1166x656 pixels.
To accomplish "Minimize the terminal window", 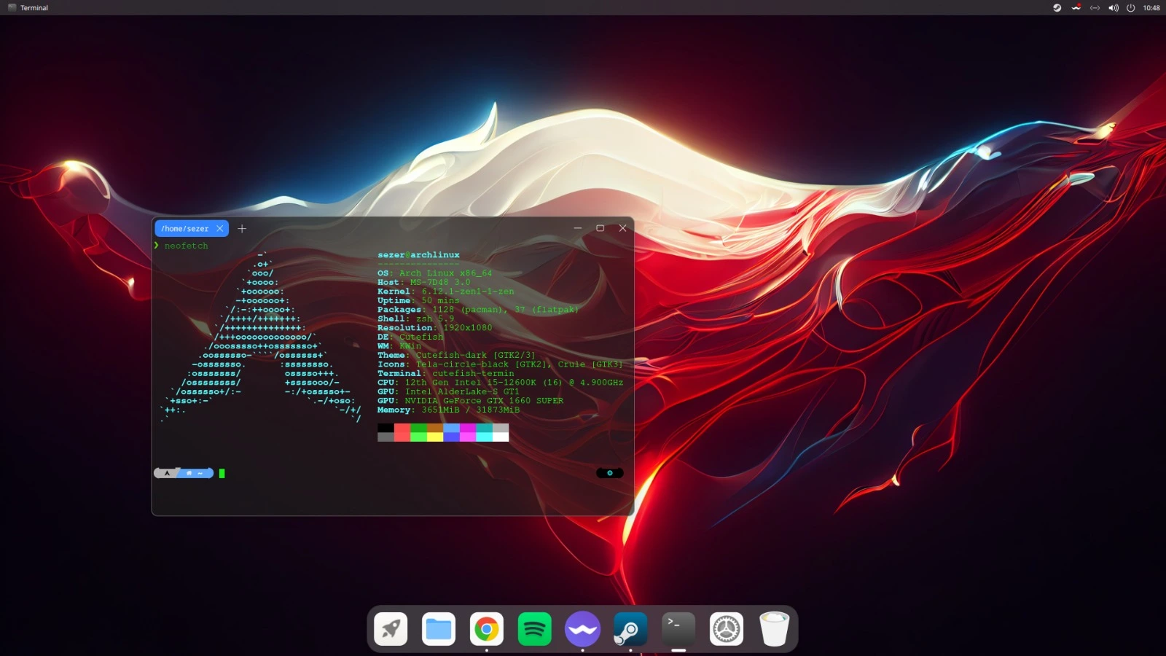I will 578,228.
